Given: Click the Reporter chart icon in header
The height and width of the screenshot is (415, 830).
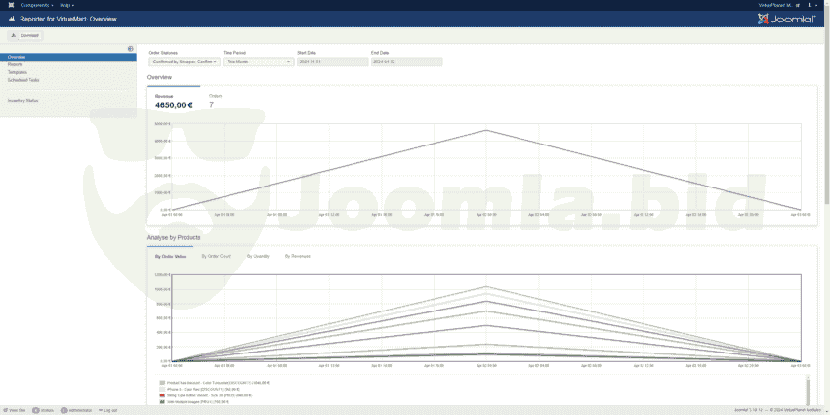Looking at the screenshot, I should pos(10,19).
